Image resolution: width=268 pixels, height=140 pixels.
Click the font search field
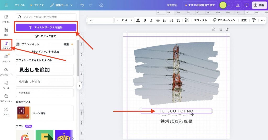[x=46, y=17]
